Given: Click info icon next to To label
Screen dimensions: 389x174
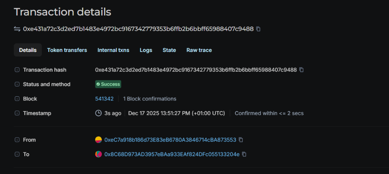Looking at the screenshot, I should [x=17, y=154].
